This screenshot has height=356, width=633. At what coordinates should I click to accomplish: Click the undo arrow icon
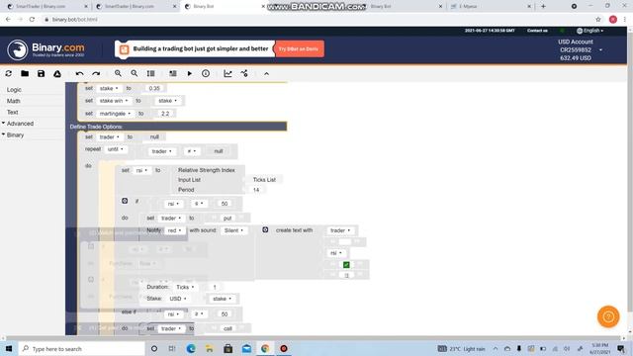click(x=79, y=73)
